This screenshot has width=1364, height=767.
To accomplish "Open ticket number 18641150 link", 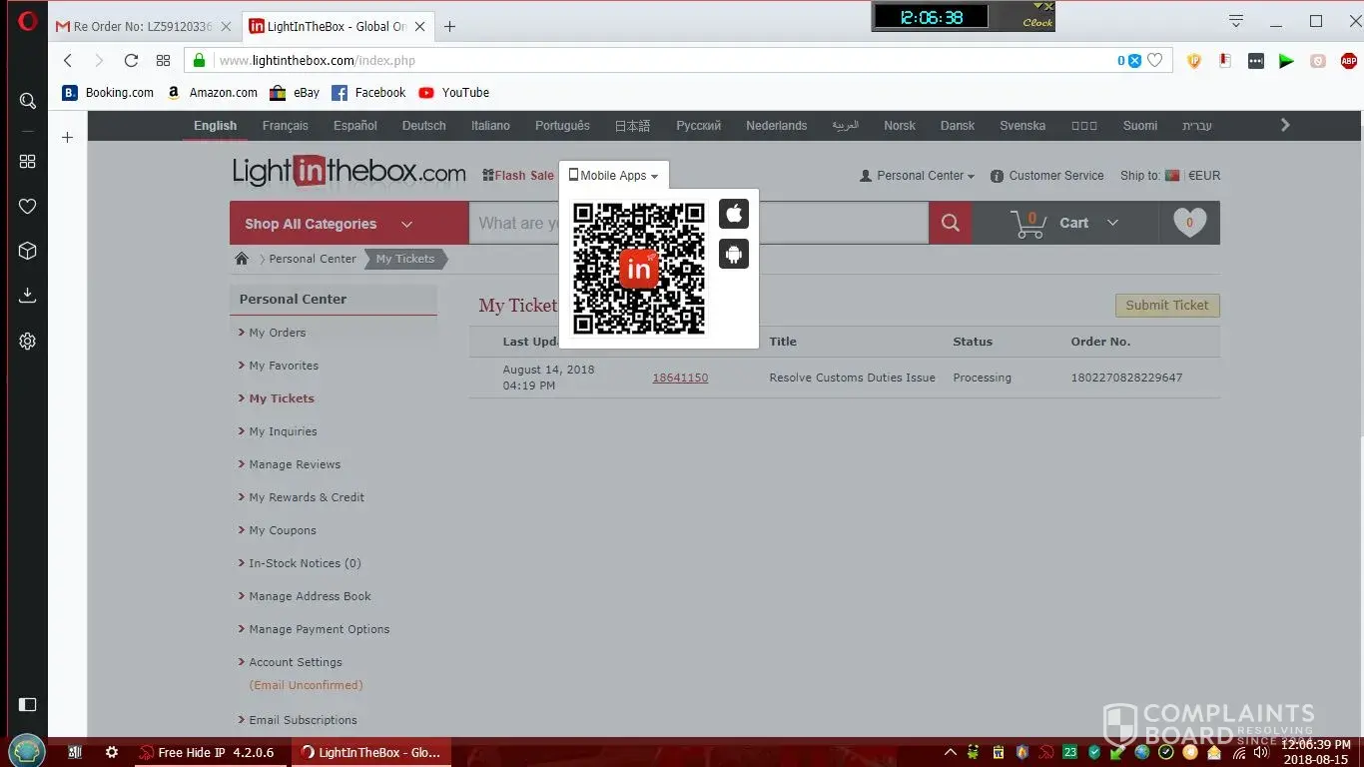I will point(680,379).
